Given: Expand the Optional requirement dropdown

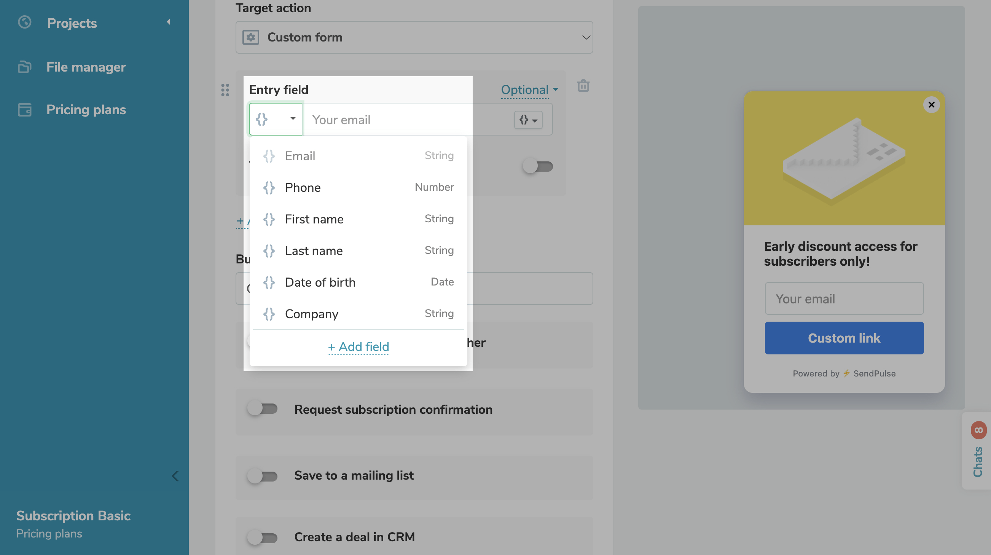Looking at the screenshot, I should [x=529, y=90].
